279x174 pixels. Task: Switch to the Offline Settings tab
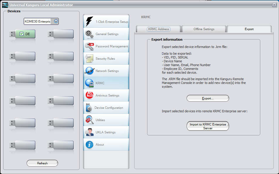[x=204, y=29]
